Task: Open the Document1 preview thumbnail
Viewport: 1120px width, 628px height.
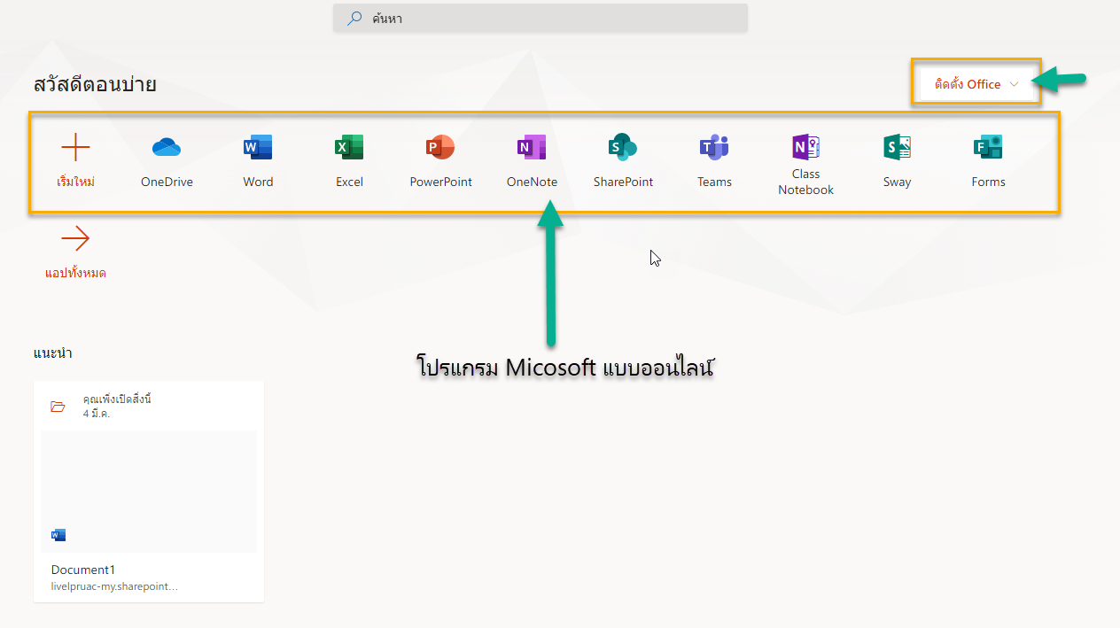Action: pos(149,492)
